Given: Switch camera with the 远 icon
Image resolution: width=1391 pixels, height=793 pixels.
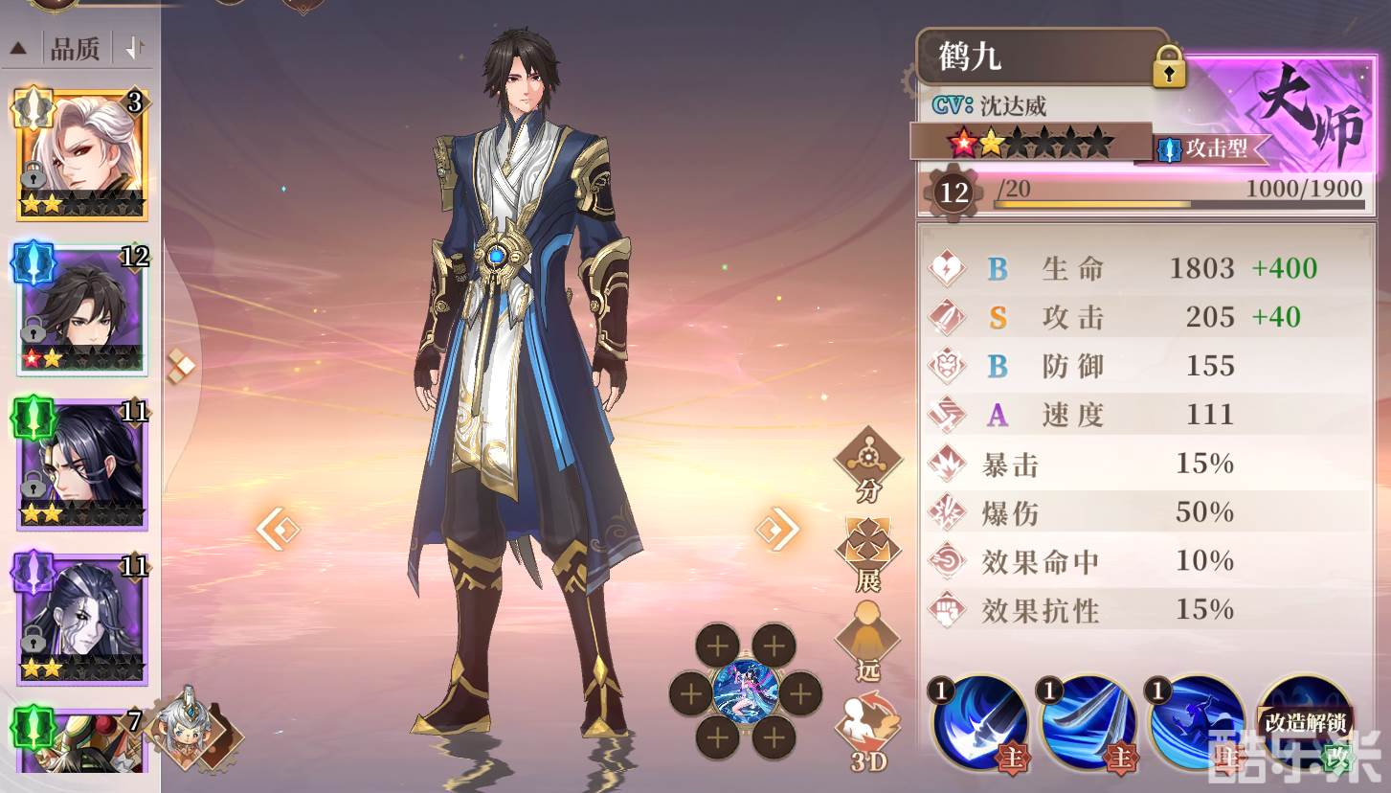Looking at the screenshot, I should click(x=867, y=642).
